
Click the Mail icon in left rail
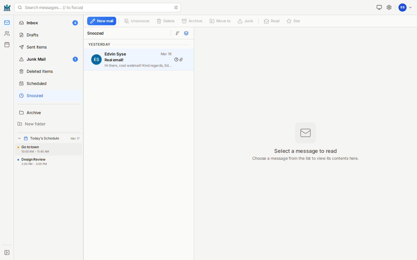point(7,23)
